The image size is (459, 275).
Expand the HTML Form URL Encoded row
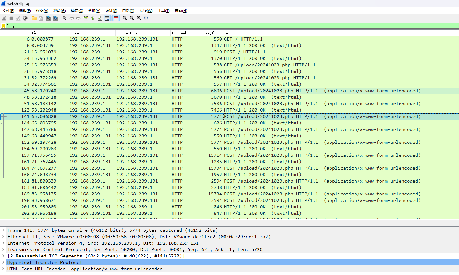click(x=3, y=269)
